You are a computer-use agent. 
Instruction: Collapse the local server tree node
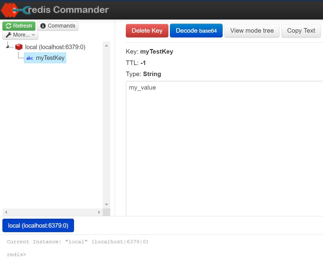8,47
